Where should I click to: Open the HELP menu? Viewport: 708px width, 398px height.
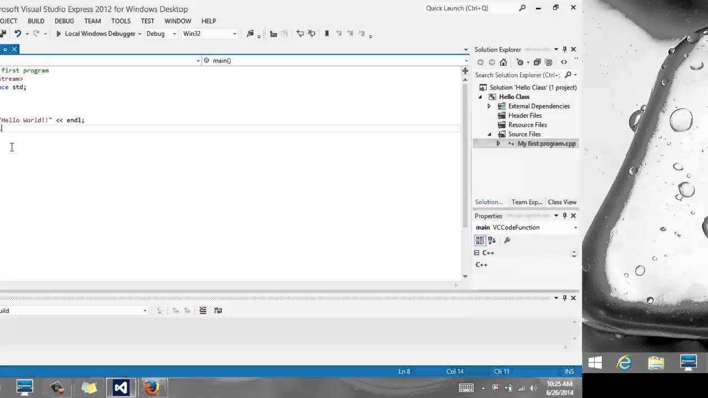[x=209, y=21]
